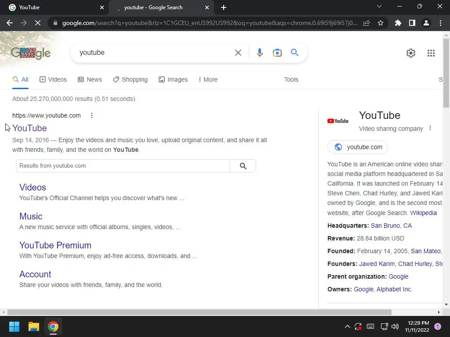Switch to Shopping results tab
Screen dimensions: 450x337
[x=130, y=79]
